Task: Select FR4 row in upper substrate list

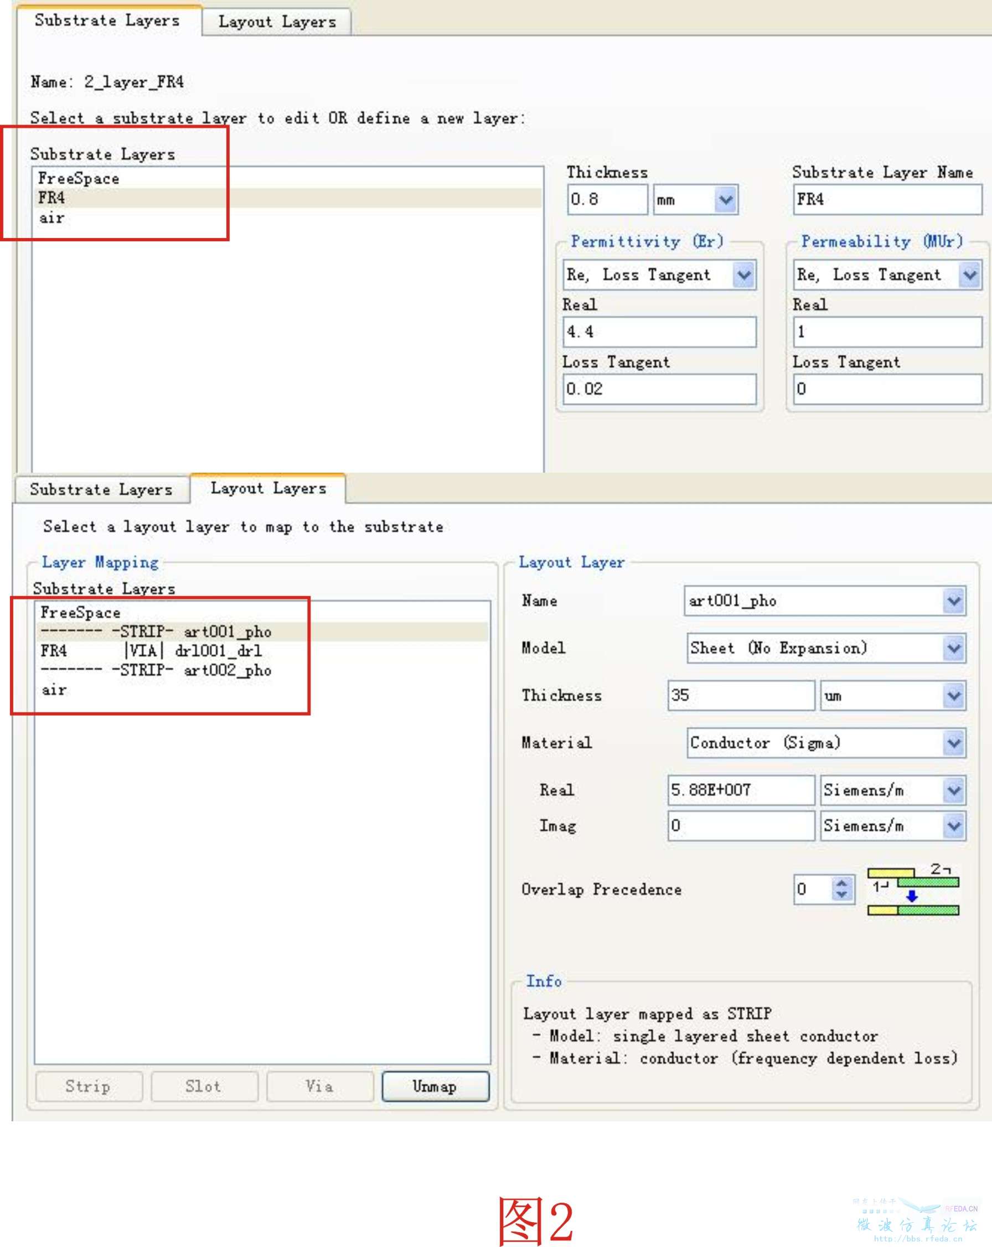Action: click(x=287, y=198)
